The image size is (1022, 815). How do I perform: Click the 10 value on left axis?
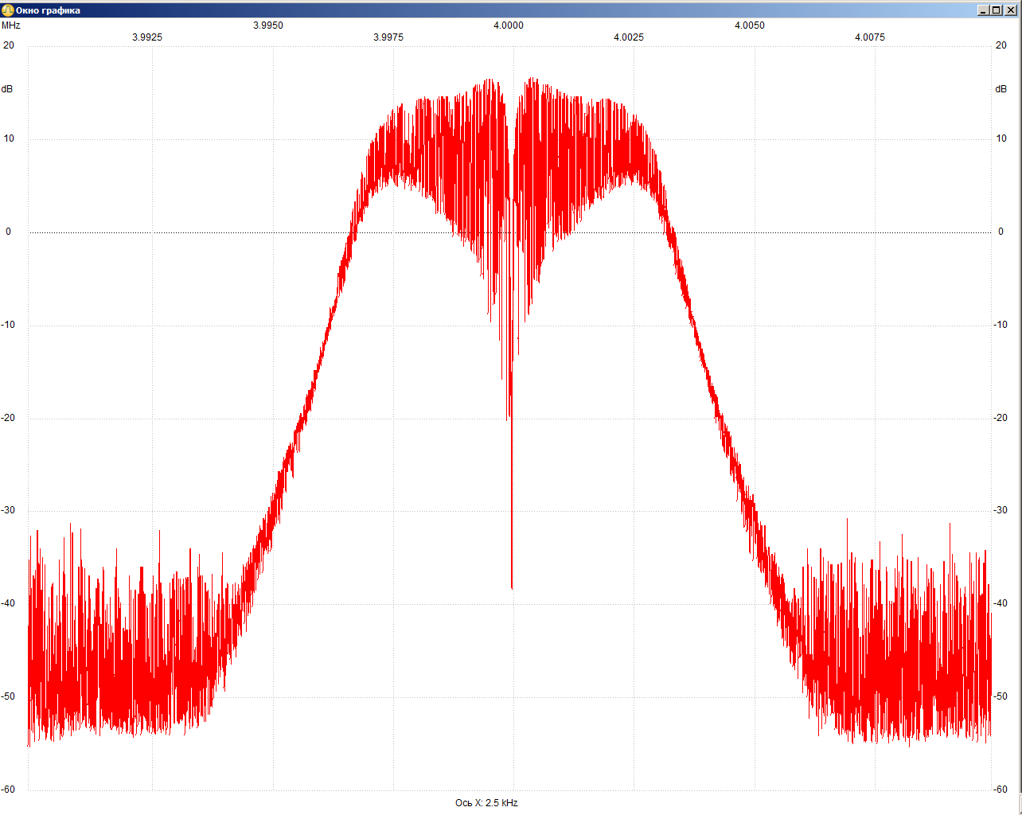[x=9, y=138]
